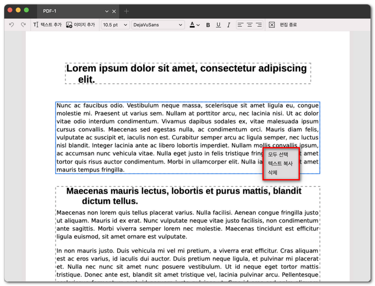Image resolution: width=375 pixels, height=286 pixels.
Task: Click the 이미지 추가 (Add Image) tool
Action: [81, 25]
